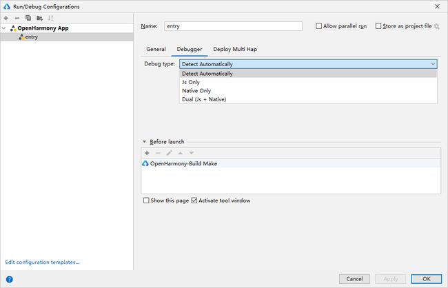448x288 pixels.
Task: Sort configurations alphabetically
Action: tap(50, 18)
